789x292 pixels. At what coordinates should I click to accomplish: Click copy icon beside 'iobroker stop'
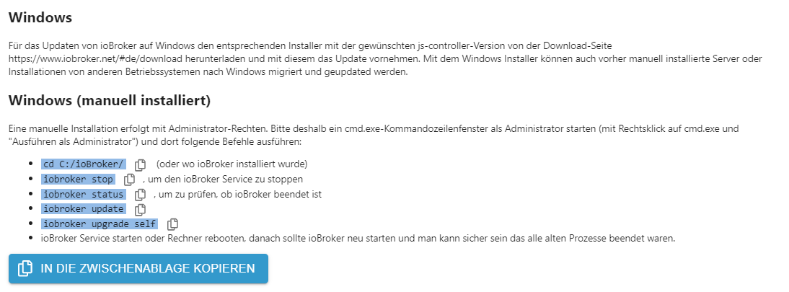point(129,180)
